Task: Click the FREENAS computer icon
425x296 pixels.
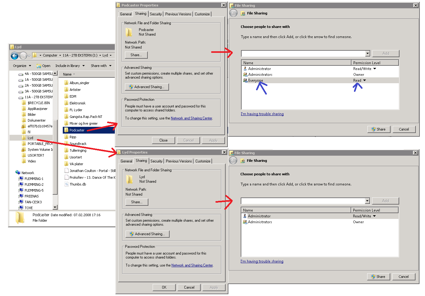Action: [x=21, y=196]
